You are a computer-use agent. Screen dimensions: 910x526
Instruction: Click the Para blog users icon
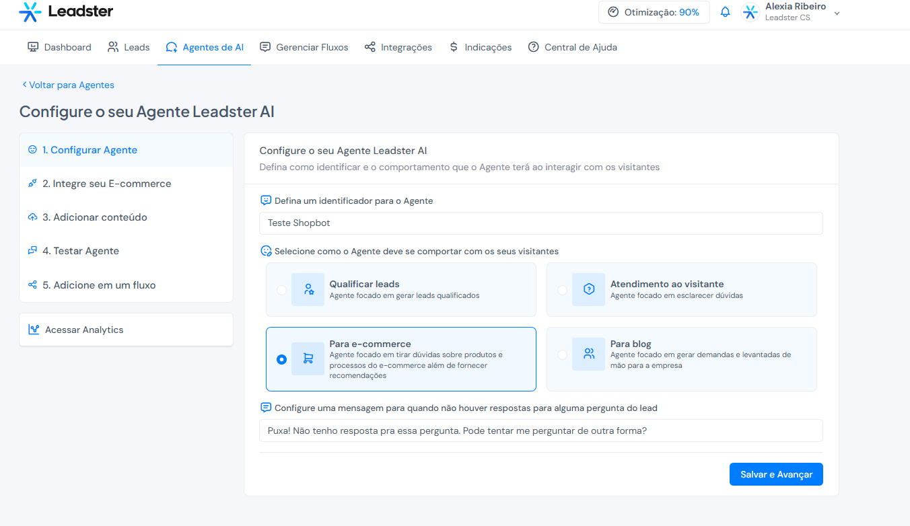point(589,354)
